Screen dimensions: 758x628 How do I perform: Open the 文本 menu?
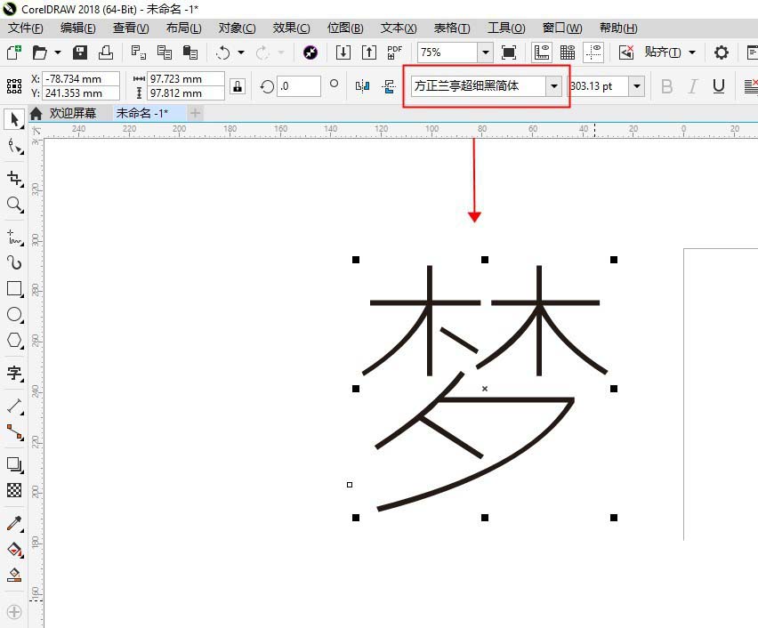pyautogui.click(x=397, y=28)
